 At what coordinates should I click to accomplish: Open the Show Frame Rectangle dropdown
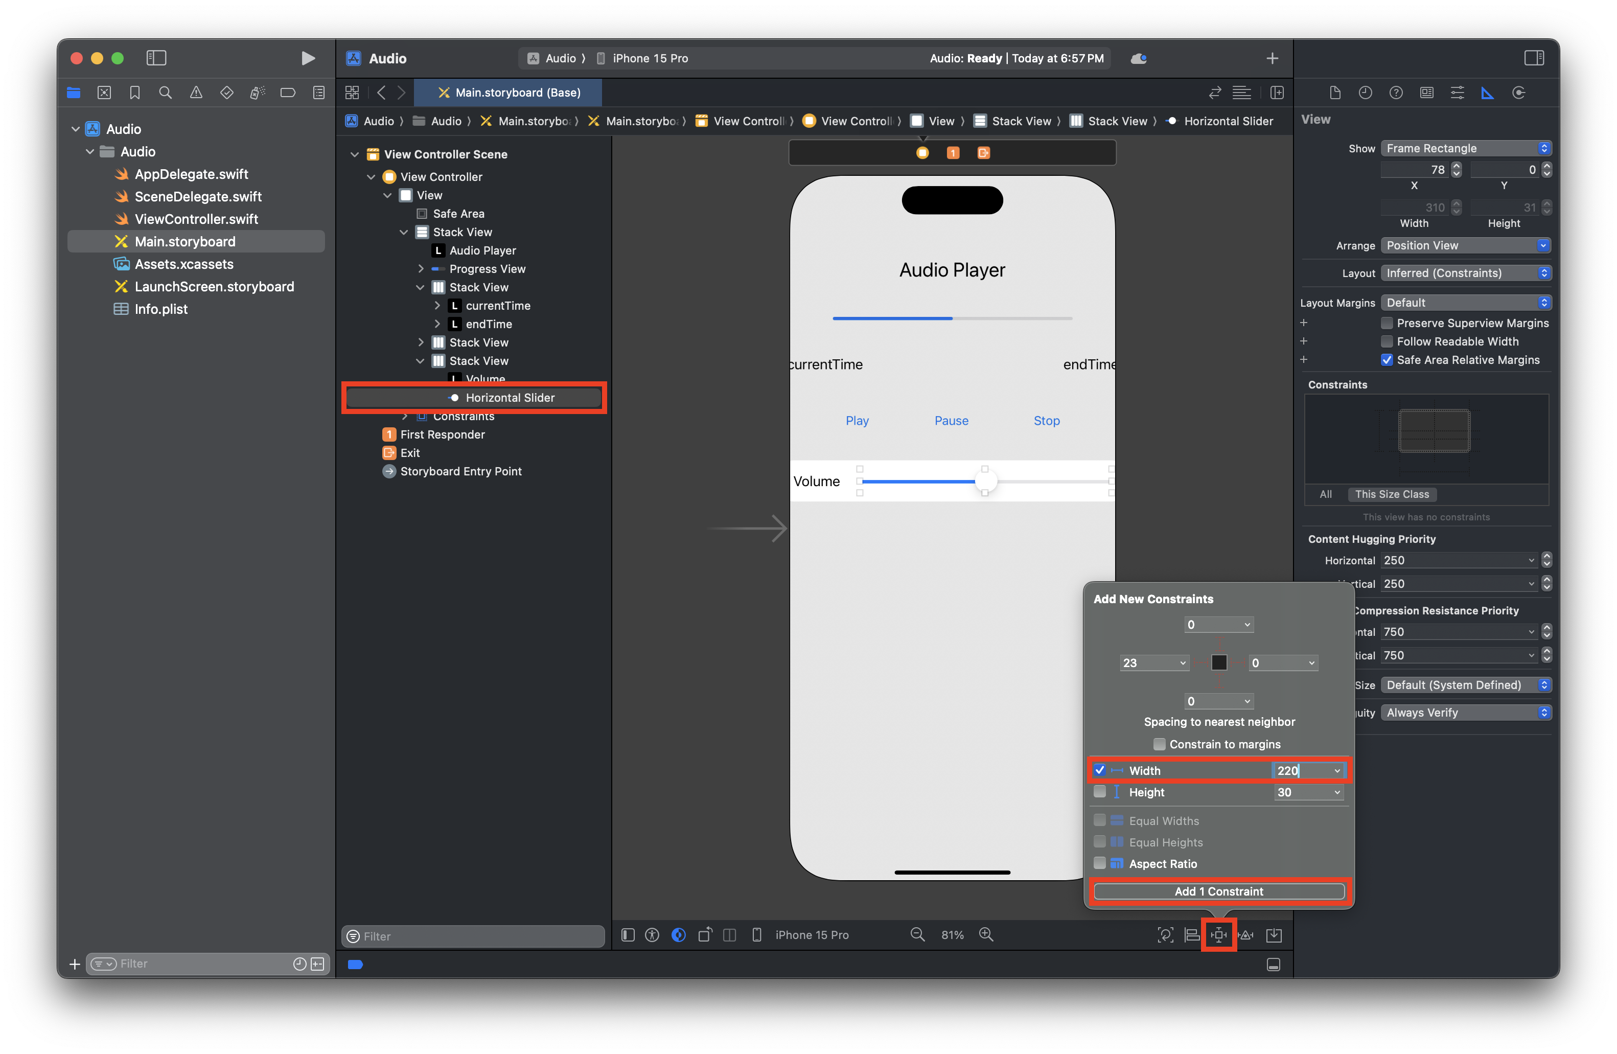pos(1466,148)
